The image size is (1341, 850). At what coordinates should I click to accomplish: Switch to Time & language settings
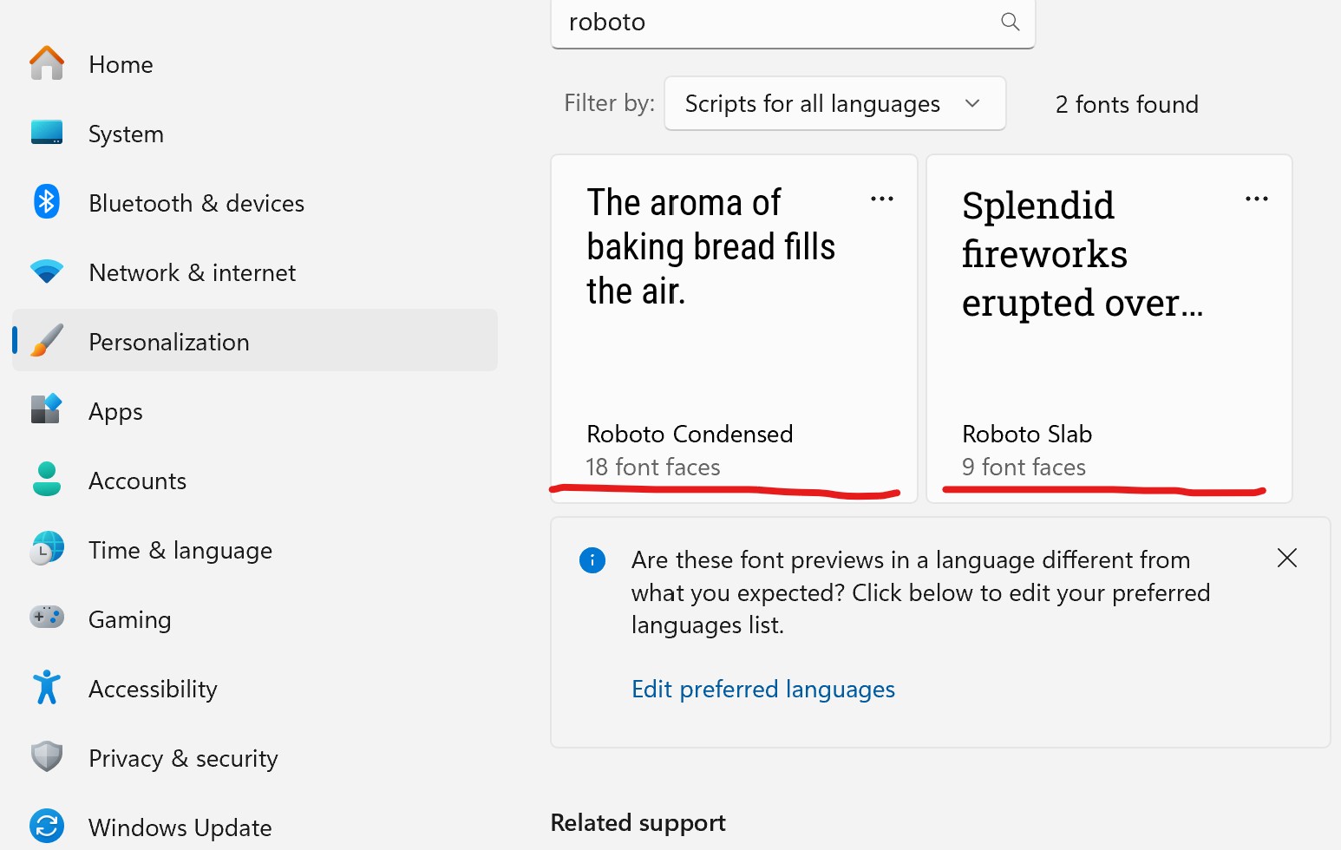pos(47,549)
